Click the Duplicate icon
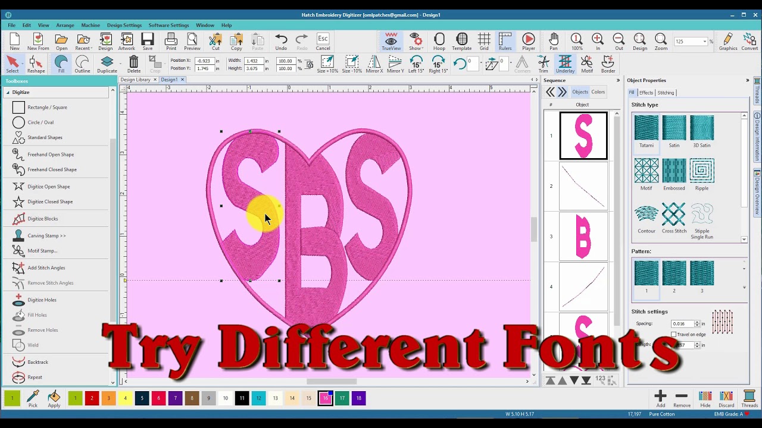The image size is (762, 428). (107, 64)
